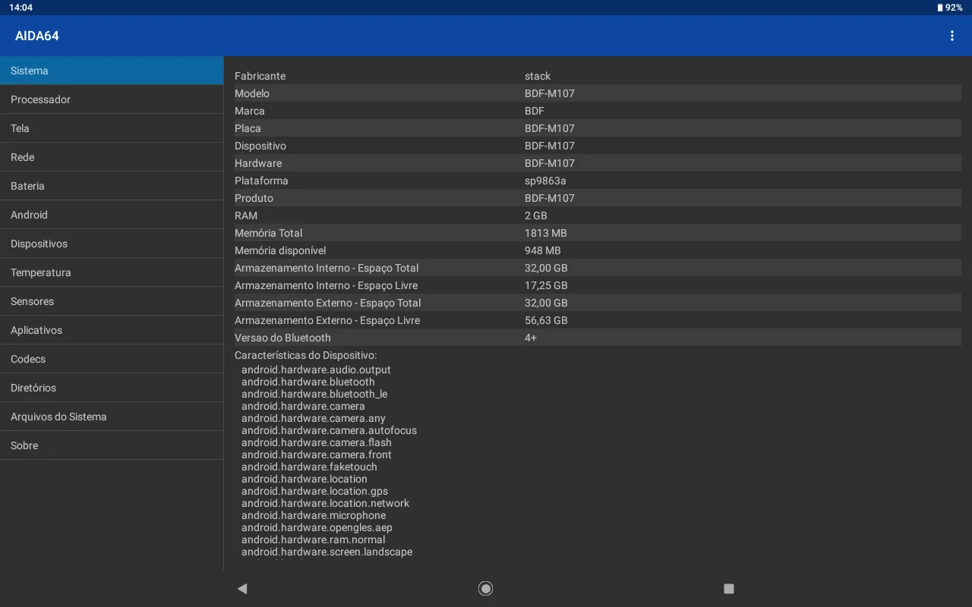Open the Sensores category

pyautogui.click(x=112, y=301)
